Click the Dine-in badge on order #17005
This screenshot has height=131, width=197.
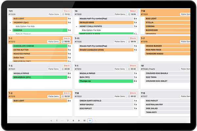pos(133,38)
